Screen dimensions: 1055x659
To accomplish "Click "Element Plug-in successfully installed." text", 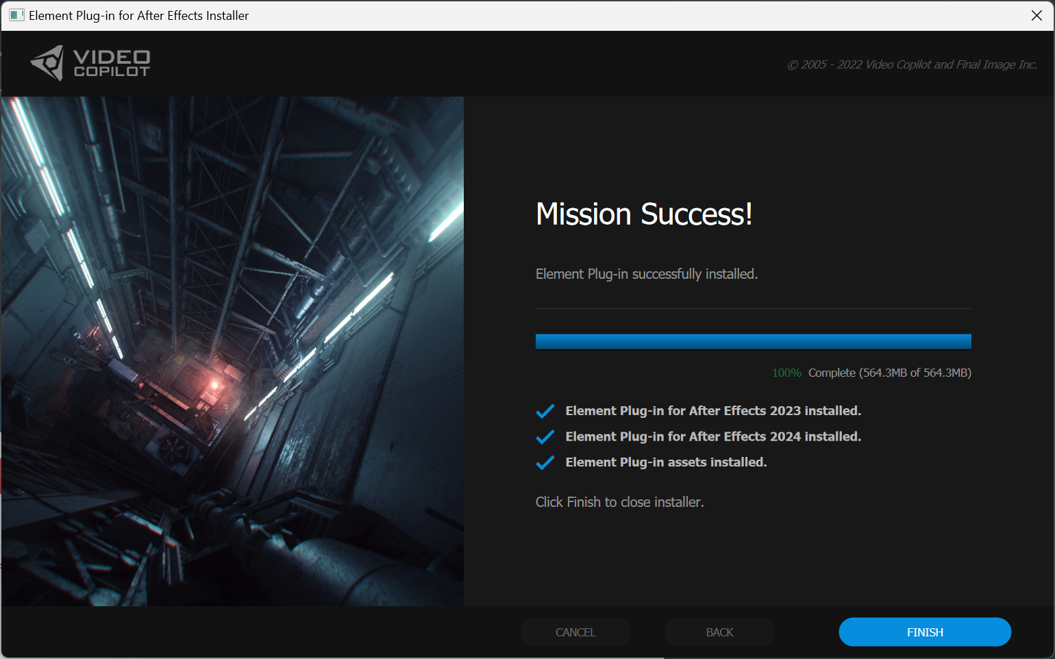I will [646, 274].
